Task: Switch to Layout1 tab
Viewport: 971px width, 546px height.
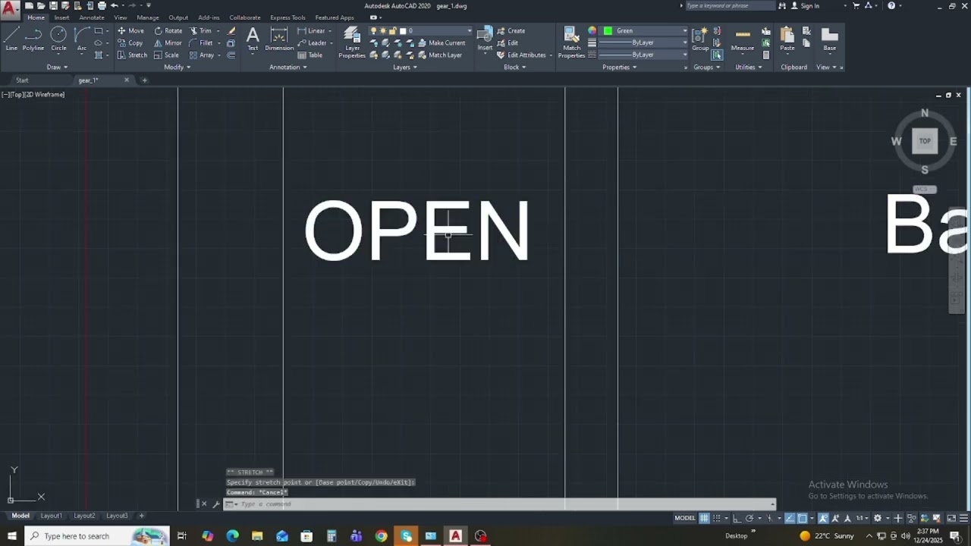Action: point(52,516)
